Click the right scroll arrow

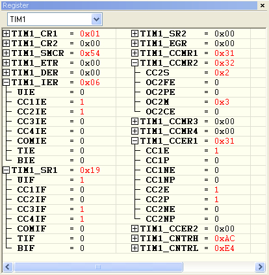(x=260, y=267)
